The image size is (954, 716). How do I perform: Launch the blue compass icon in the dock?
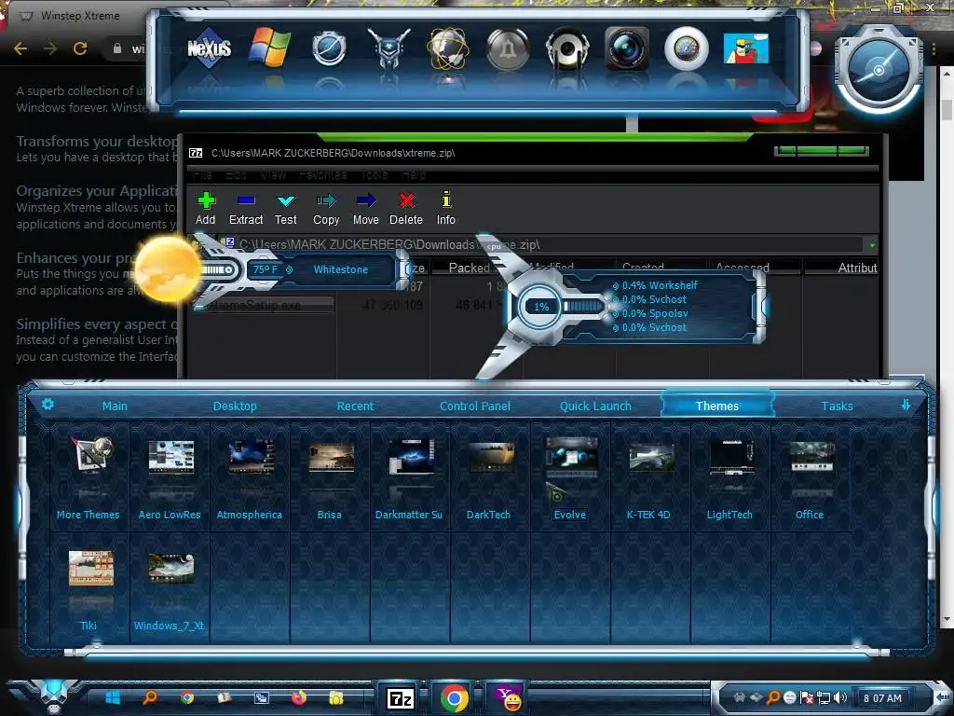pyautogui.click(x=329, y=48)
